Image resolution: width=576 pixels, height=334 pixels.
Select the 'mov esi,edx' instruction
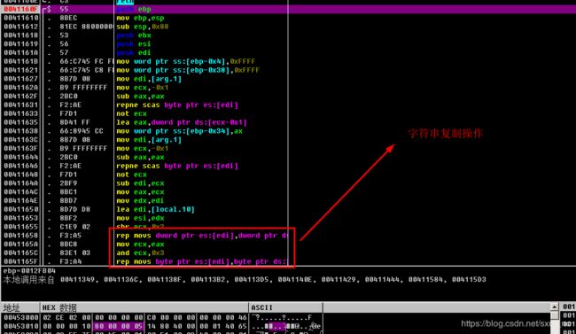[140, 218]
